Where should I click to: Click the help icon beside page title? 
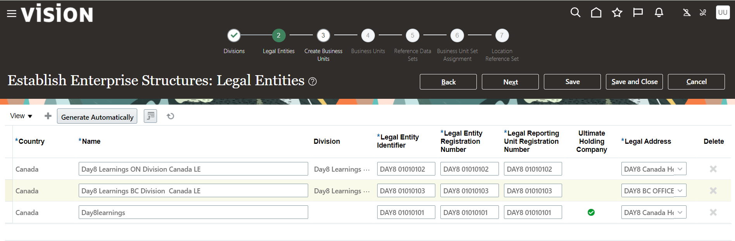312,81
